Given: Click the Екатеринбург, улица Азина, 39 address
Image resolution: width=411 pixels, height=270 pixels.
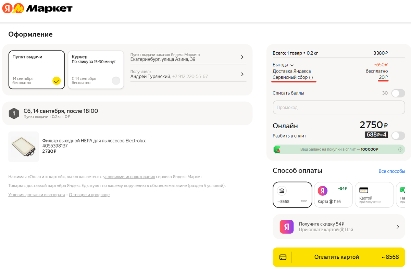Looking at the screenshot, I should (163, 59).
